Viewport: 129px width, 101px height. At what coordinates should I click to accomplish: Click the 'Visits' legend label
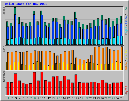click(126, 55)
